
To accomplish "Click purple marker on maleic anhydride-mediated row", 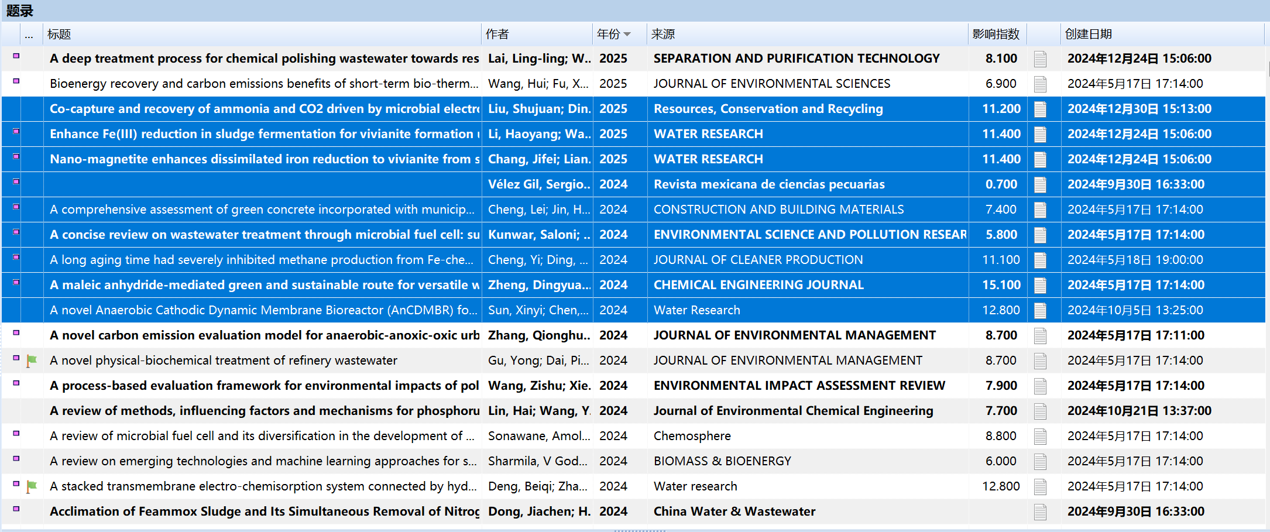I will [x=16, y=282].
